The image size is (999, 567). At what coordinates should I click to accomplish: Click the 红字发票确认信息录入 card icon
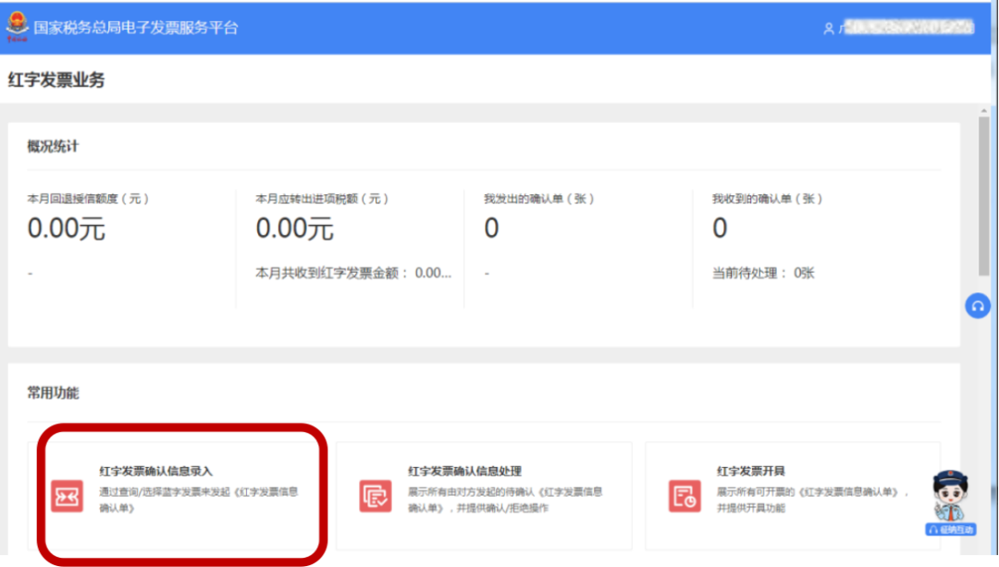click(x=67, y=497)
